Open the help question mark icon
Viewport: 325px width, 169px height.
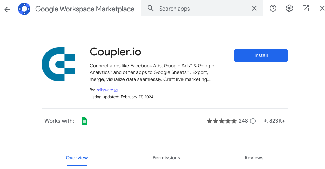tap(273, 8)
